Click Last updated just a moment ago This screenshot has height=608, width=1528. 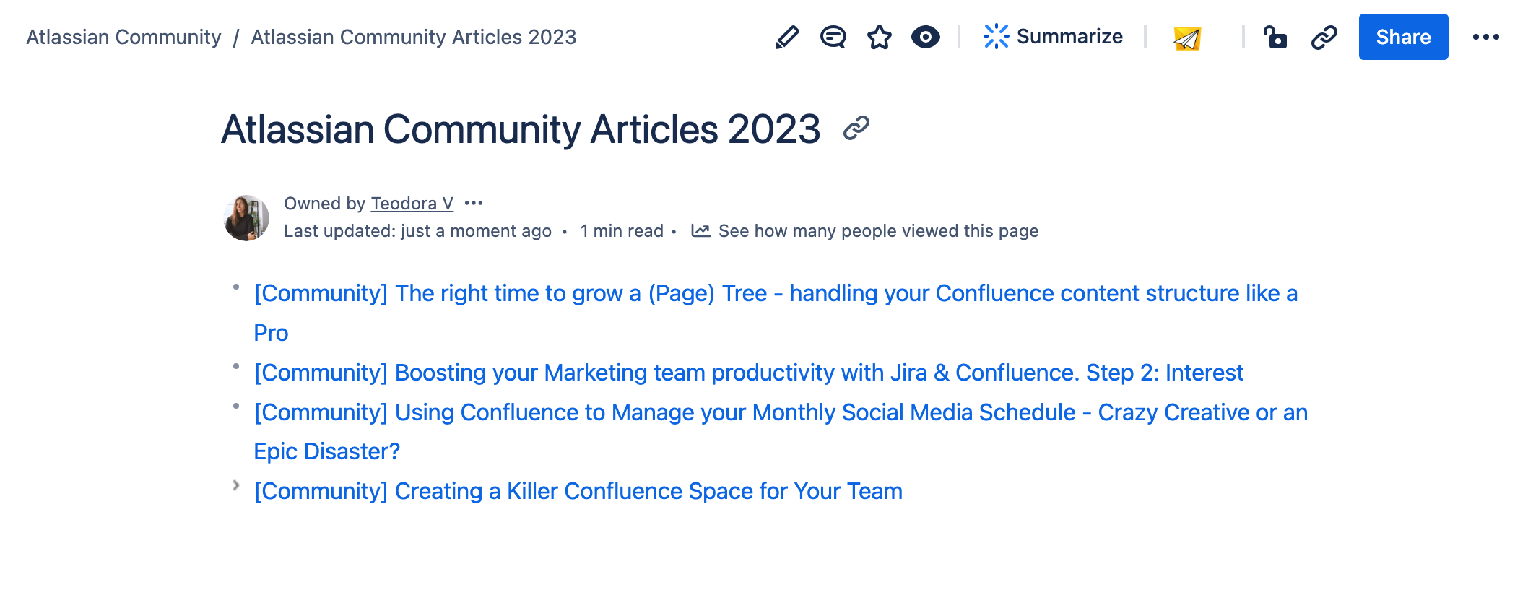click(x=417, y=231)
